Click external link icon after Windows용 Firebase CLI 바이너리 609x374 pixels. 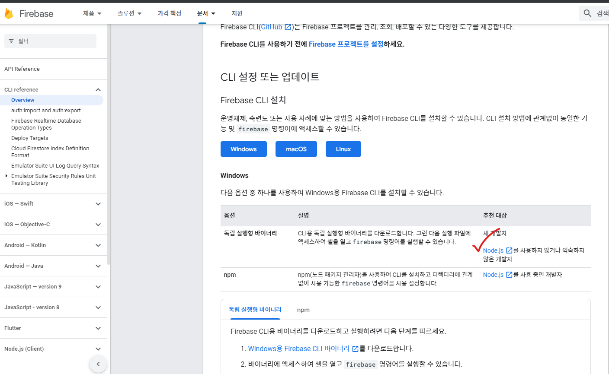[355, 349]
